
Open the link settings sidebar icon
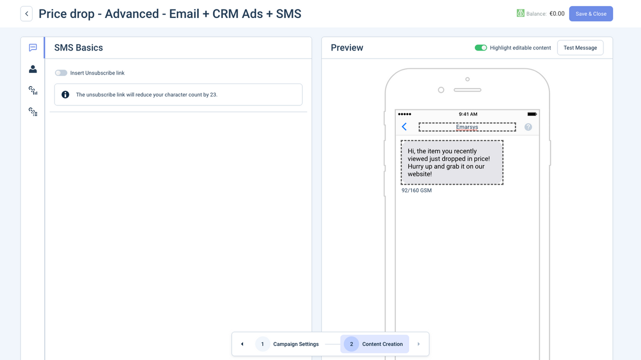click(33, 112)
